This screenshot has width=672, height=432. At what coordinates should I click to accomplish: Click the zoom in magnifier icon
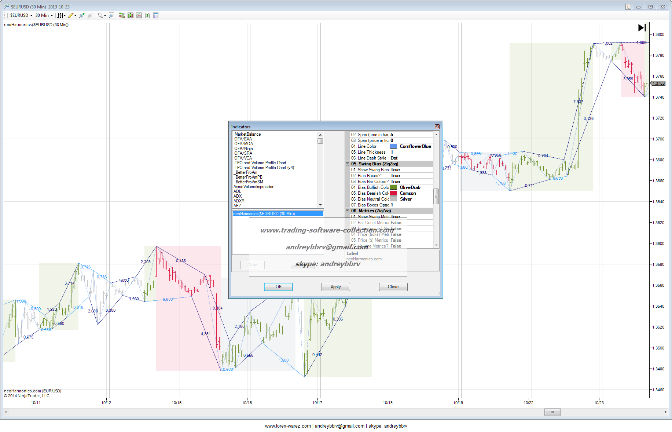pos(81,15)
